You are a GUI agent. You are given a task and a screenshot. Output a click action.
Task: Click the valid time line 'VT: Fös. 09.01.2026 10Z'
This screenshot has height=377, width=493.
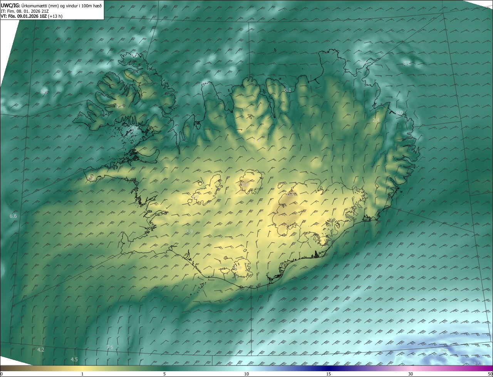24,17
